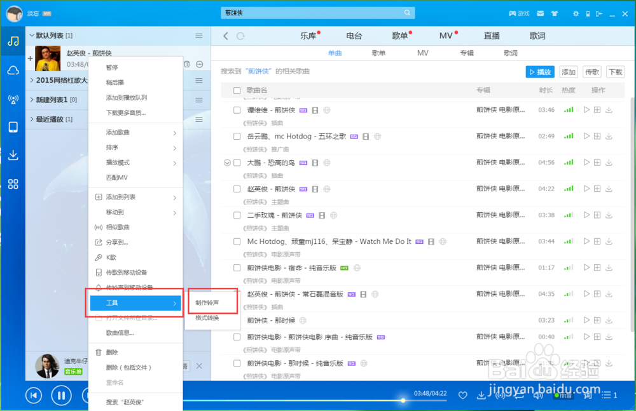Open the 排序 submenu
The image size is (636, 411).
135,147
